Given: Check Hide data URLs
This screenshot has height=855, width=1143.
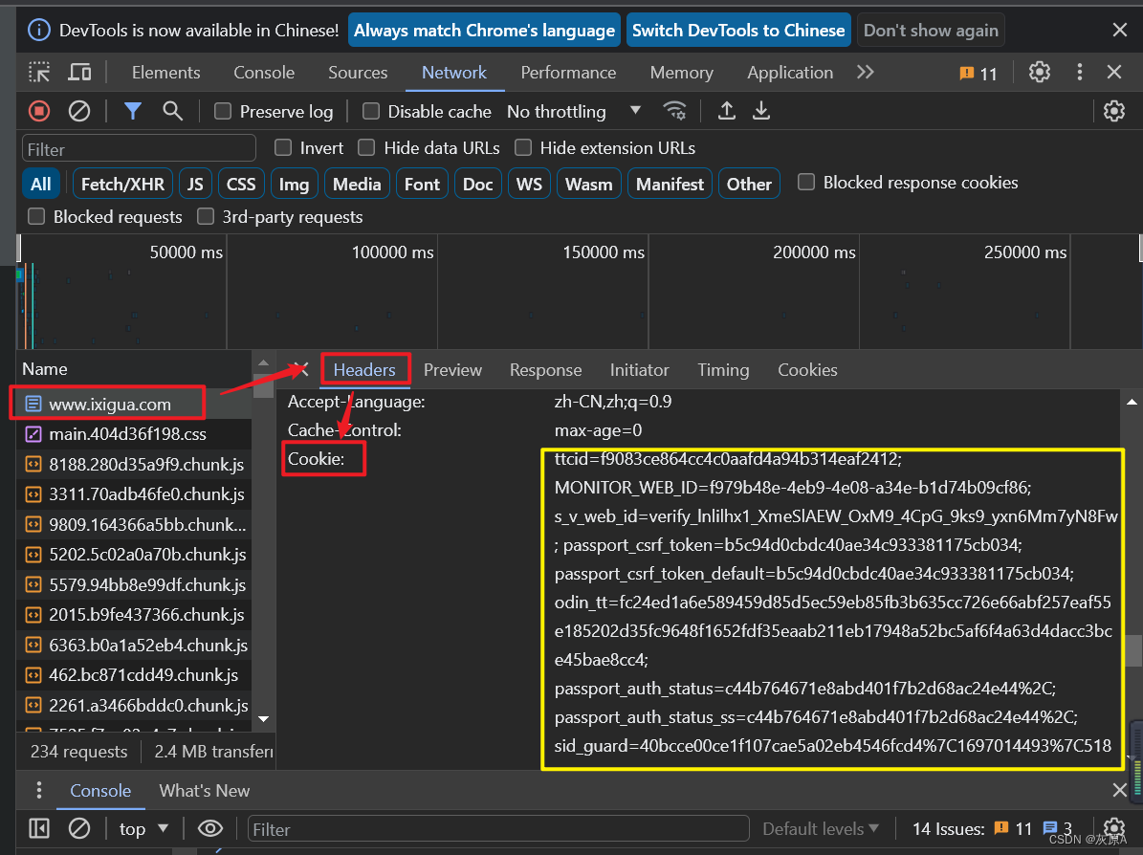Looking at the screenshot, I should [366, 147].
